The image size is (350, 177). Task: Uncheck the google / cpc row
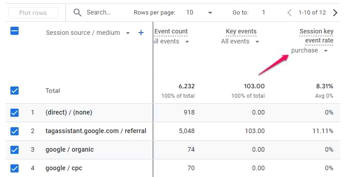(15, 168)
